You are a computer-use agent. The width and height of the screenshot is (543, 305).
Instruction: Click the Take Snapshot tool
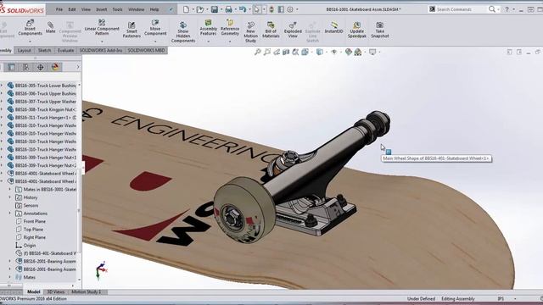click(379, 30)
